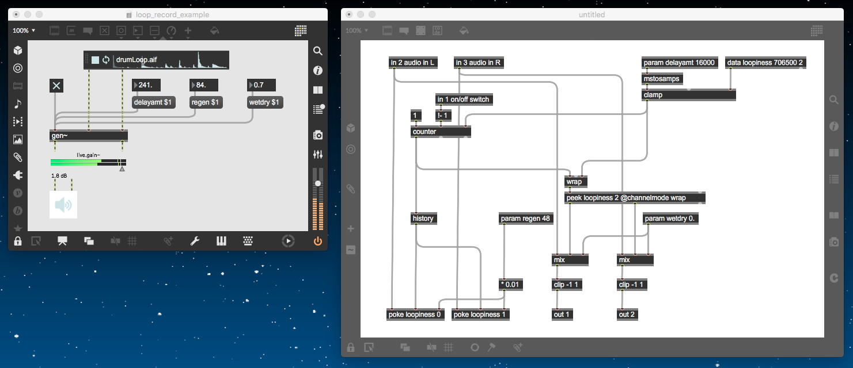This screenshot has width=853, height=368.
Task: Open the 100% zoom dropdown in loop_record_example
Action: click(x=24, y=30)
